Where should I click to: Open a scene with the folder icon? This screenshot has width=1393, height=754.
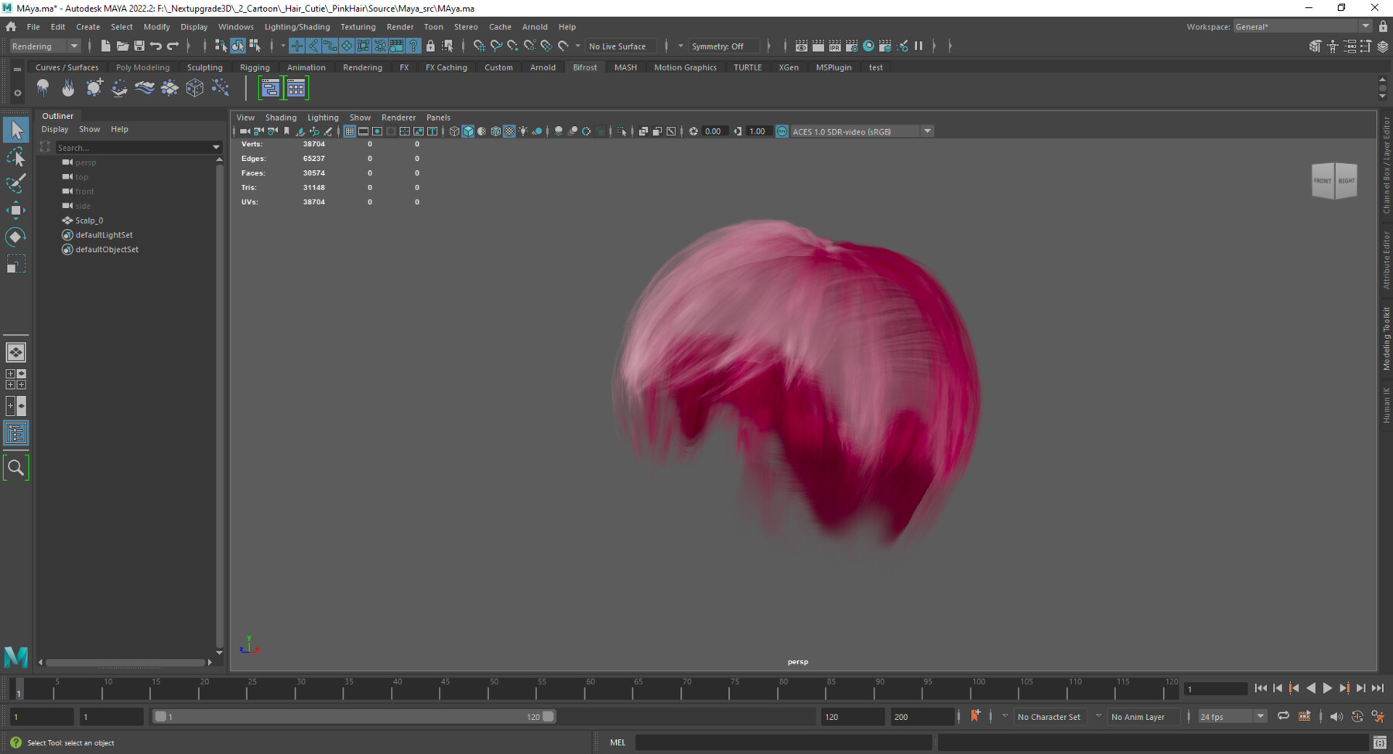pyautogui.click(x=122, y=46)
